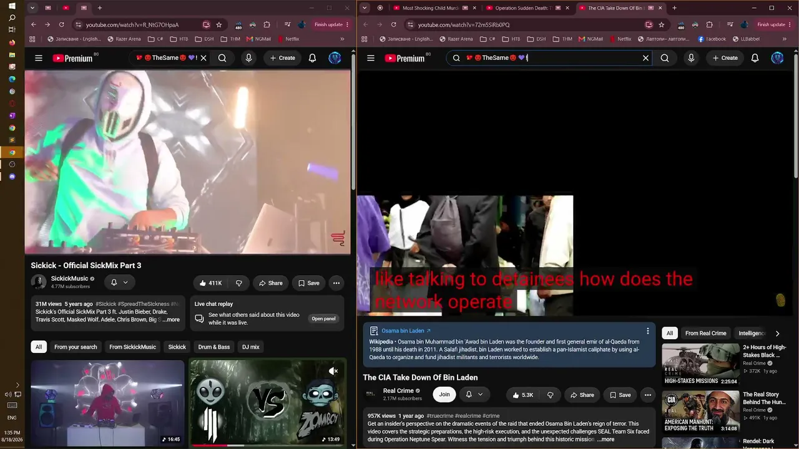Open notifications bell in right YouTube header
Image resolution: width=799 pixels, height=449 pixels.
click(755, 58)
